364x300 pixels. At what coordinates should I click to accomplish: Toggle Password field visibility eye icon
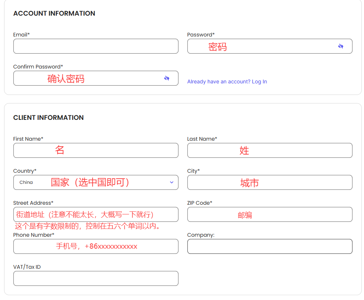pyautogui.click(x=341, y=46)
